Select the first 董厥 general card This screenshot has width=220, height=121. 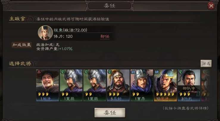(x=71, y=85)
